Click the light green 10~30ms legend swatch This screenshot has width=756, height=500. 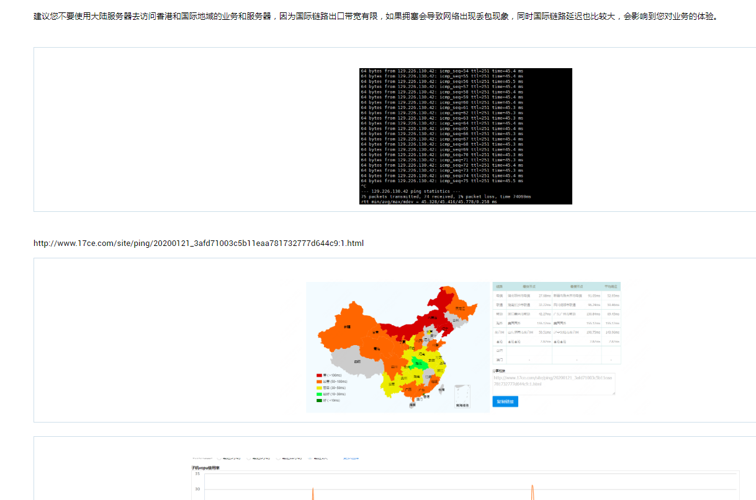319,394
